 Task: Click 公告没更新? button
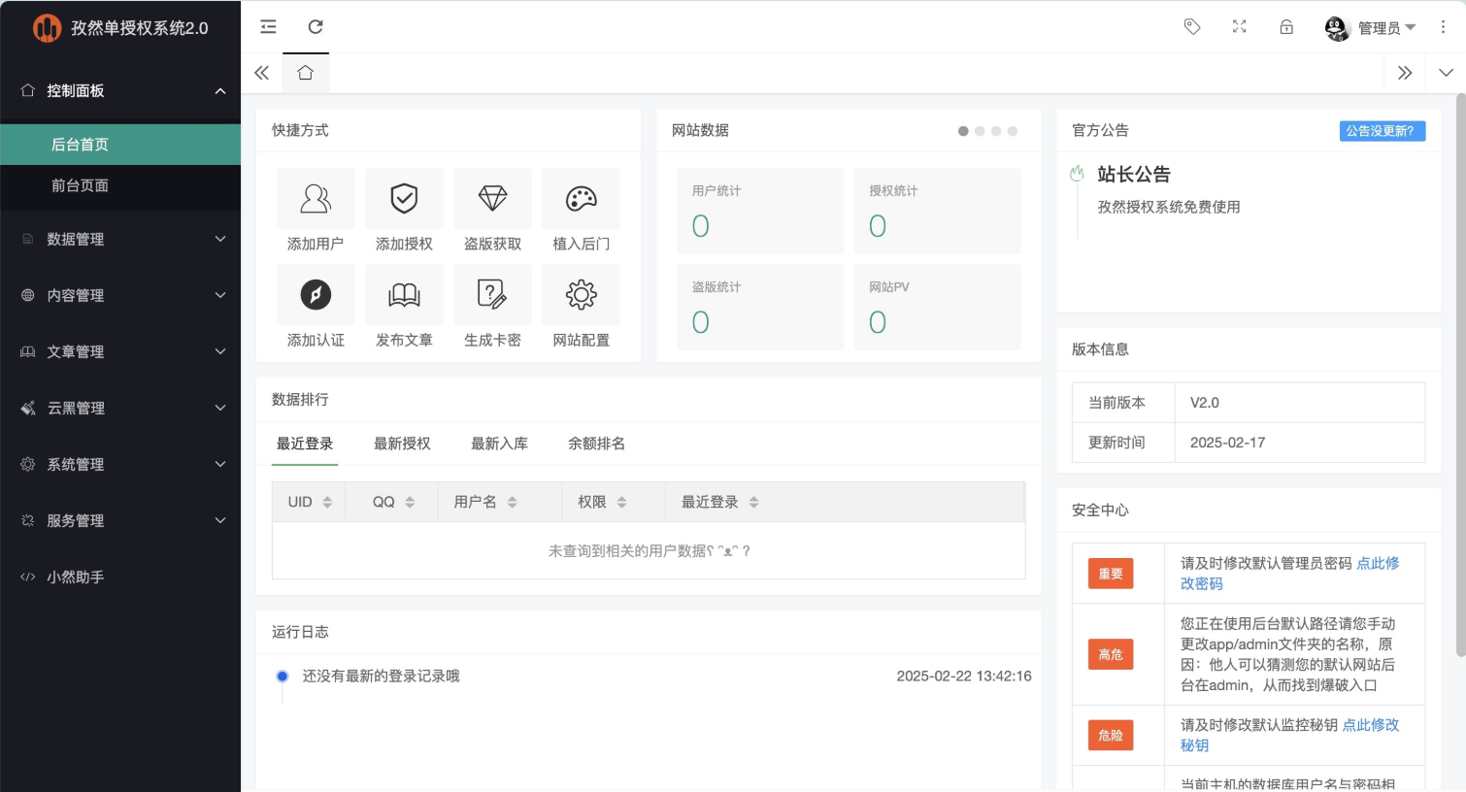(x=1383, y=131)
